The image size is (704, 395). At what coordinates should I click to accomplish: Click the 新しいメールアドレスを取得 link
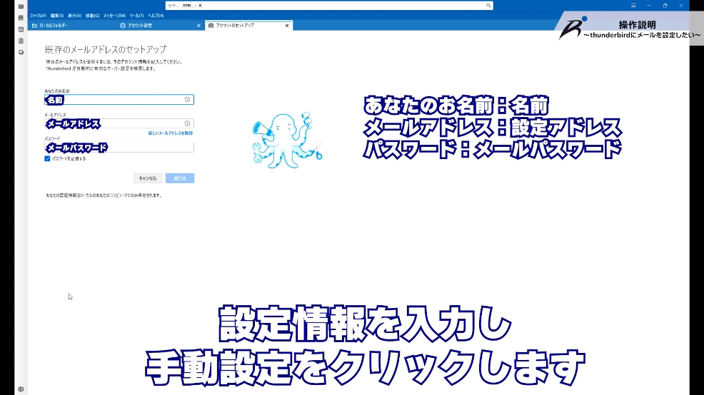click(x=170, y=133)
